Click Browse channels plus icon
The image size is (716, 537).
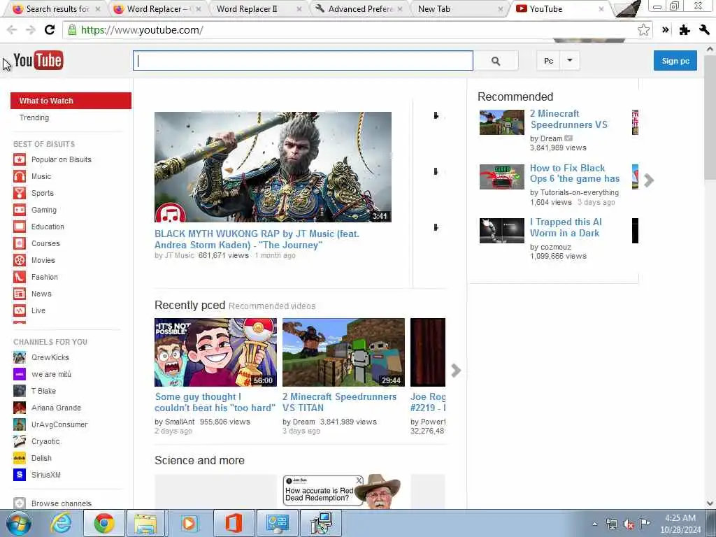(x=19, y=503)
